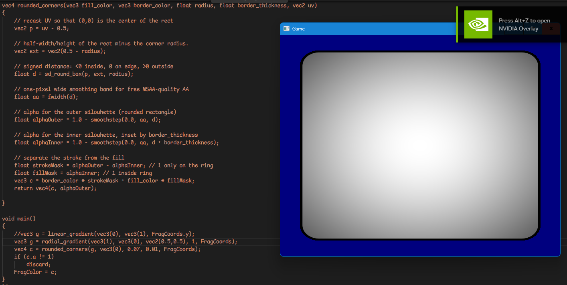This screenshot has height=285, width=567.
Task: Click the "float alphaOuter = 1.0 - smoothstep" line
Action: [x=87, y=119]
